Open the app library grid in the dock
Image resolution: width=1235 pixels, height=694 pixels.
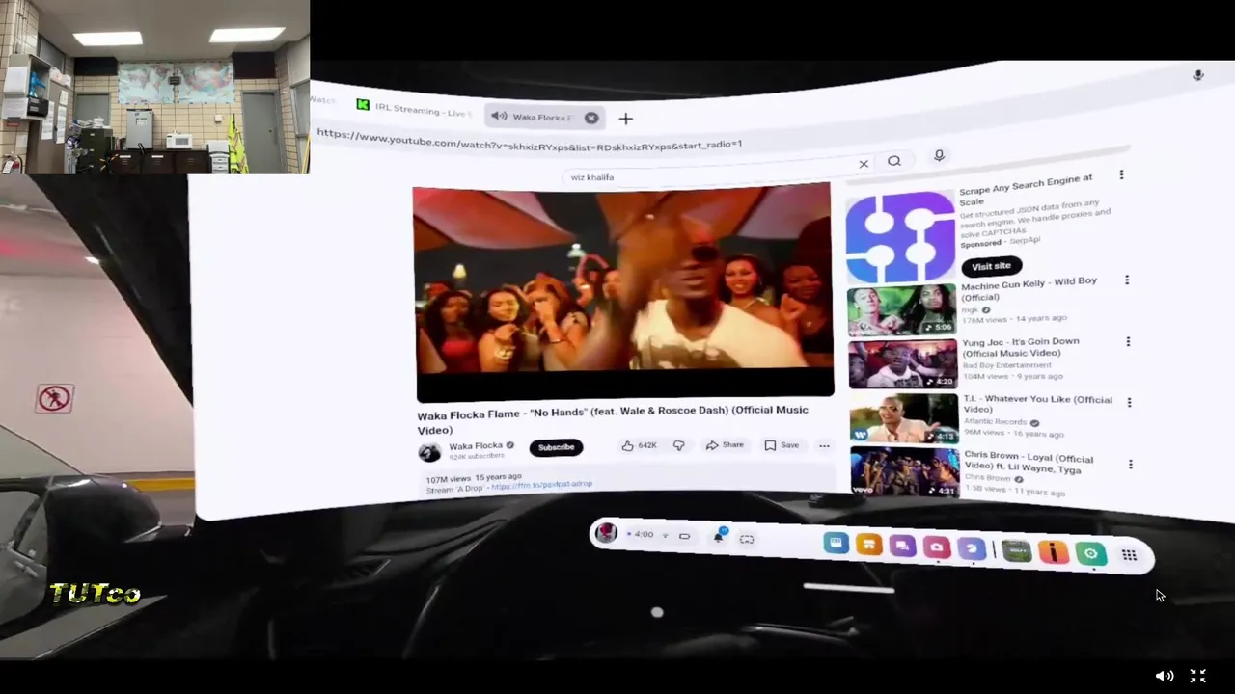[1129, 555]
